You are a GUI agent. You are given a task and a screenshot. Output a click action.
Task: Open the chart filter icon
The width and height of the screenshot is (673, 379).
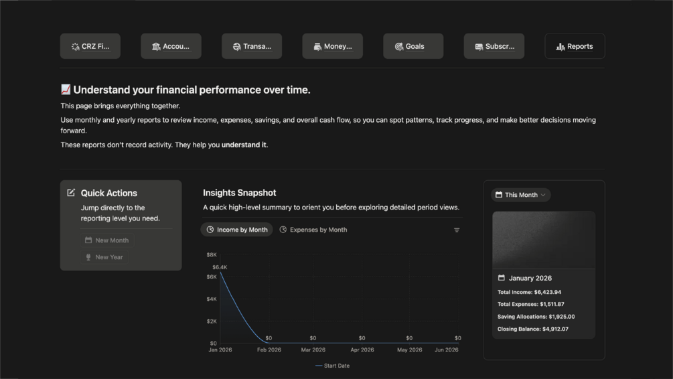tap(457, 230)
